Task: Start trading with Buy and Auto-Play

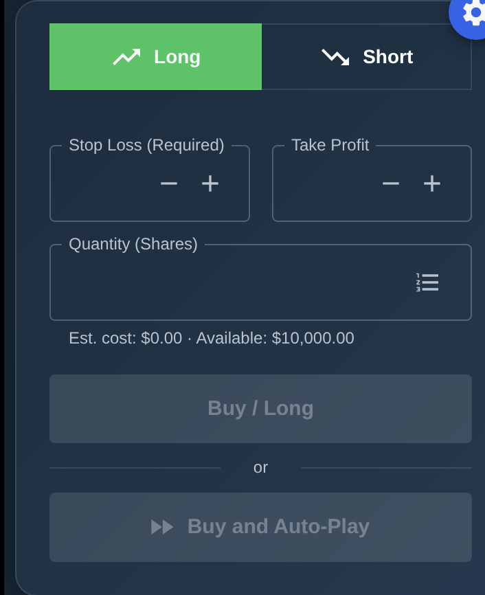Action: (260, 527)
